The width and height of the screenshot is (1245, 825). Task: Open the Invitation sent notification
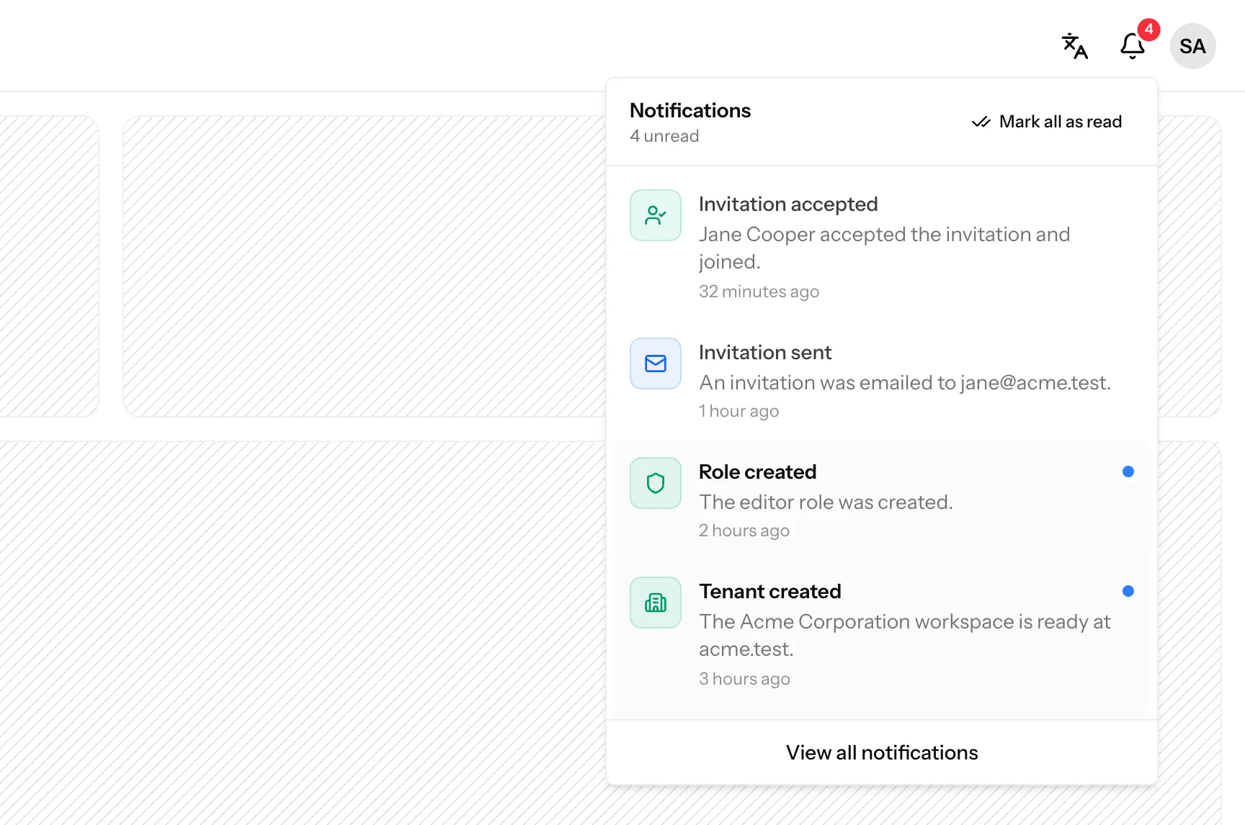pos(882,381)
